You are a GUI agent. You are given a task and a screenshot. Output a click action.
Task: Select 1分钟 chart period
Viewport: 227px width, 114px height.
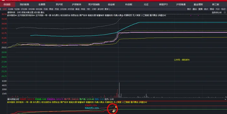pos(10,9)
